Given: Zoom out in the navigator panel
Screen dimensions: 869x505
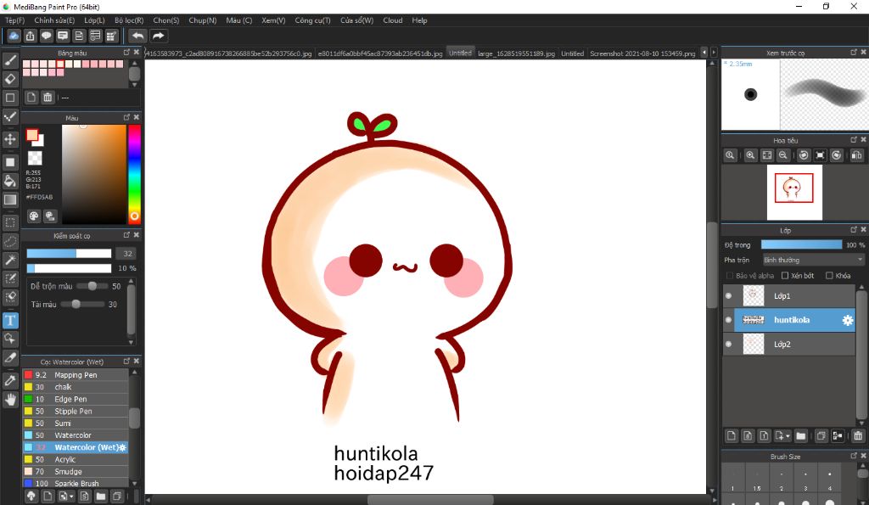Looking at the screenshot, I should [x=782, y=155].
